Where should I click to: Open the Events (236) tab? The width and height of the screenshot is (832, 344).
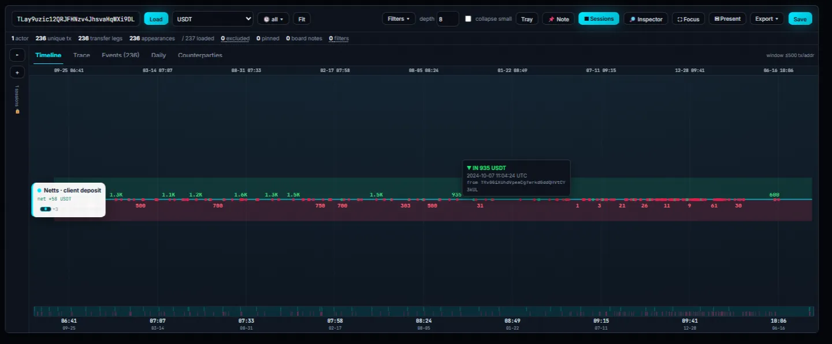point(120,55)
